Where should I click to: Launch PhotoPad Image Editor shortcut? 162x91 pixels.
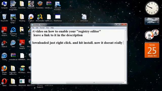pos(13,6)
